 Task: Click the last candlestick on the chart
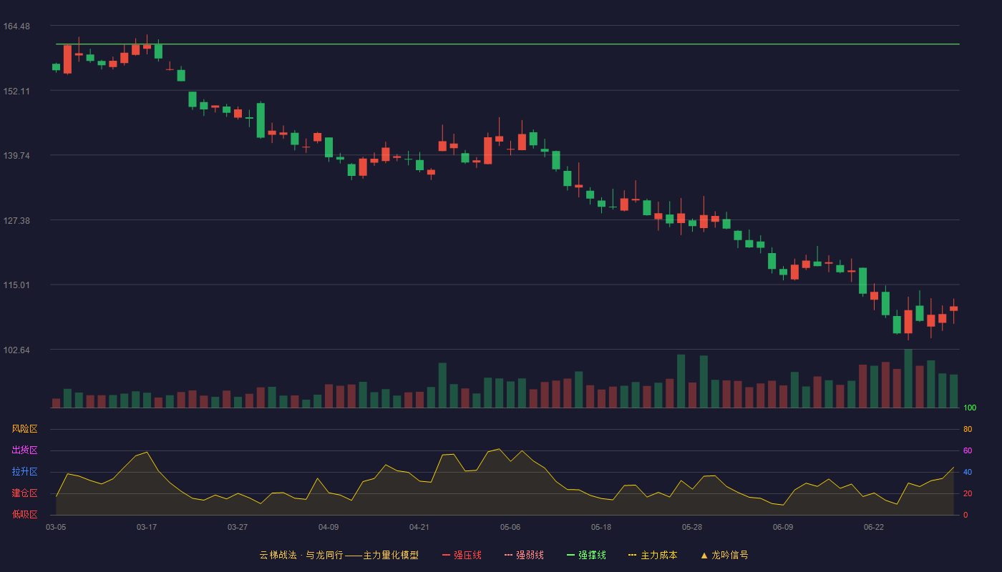pos(953,309)
